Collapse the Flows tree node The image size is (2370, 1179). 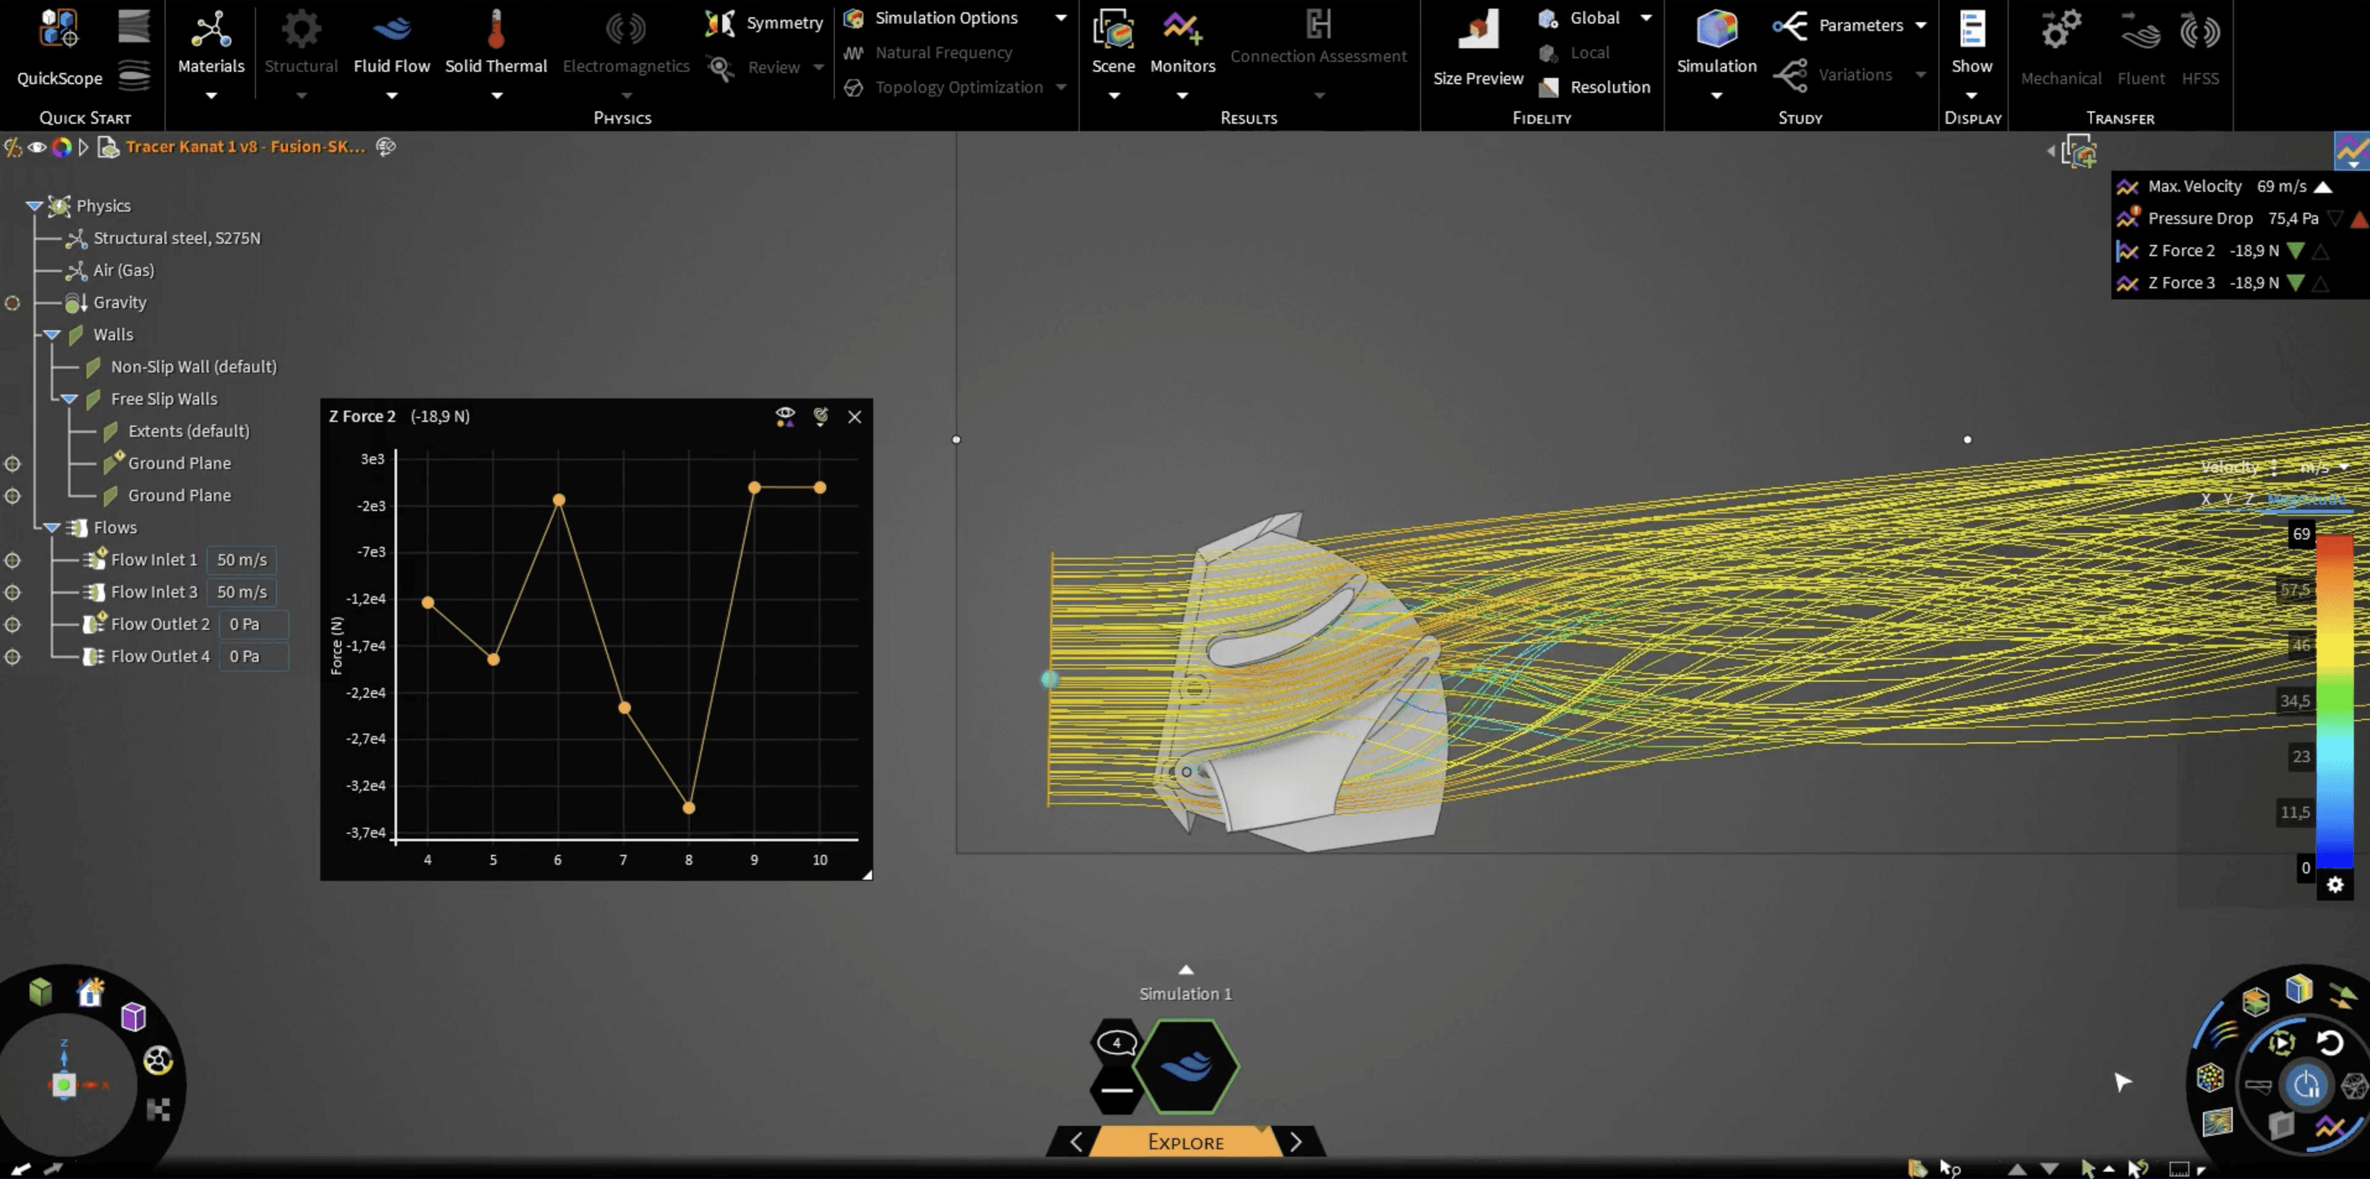point(51,528)
